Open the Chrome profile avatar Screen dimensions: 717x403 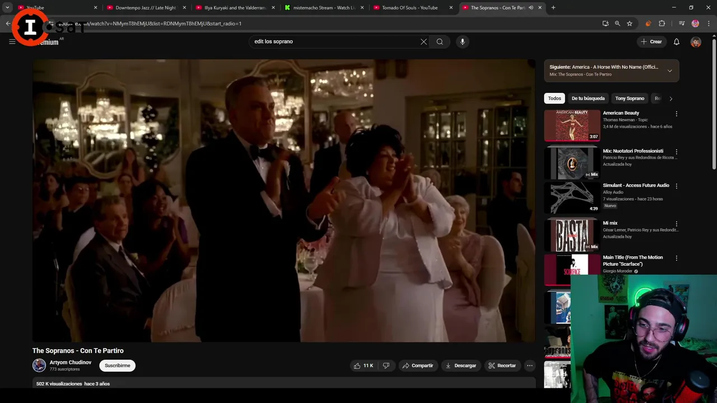[x=695, y=24]
